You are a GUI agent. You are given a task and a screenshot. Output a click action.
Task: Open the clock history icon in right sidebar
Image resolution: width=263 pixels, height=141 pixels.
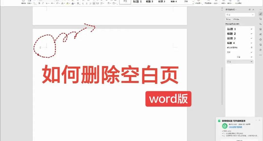tap(260, 39)
